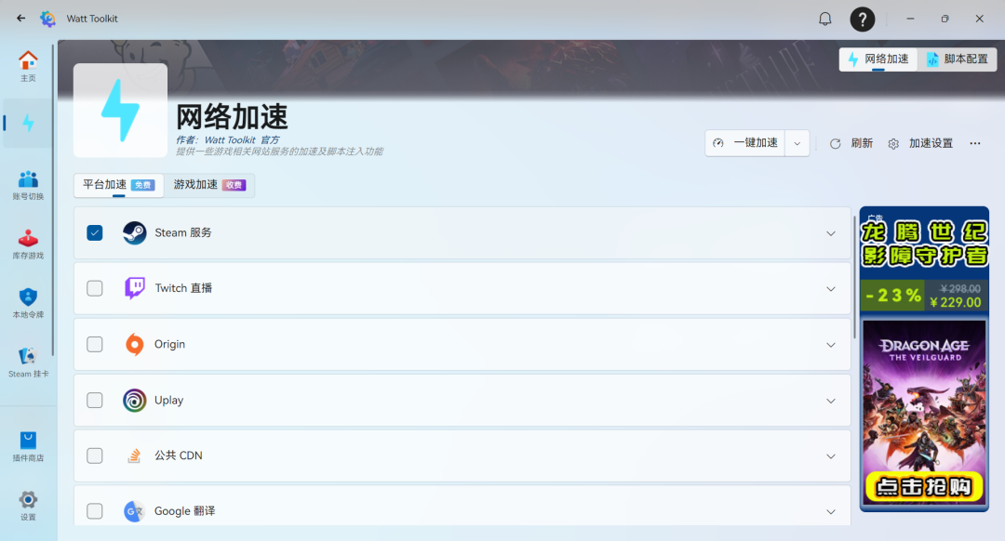
Task: Expand the Twitch 直播 row chevron
Action: (831, 289)
